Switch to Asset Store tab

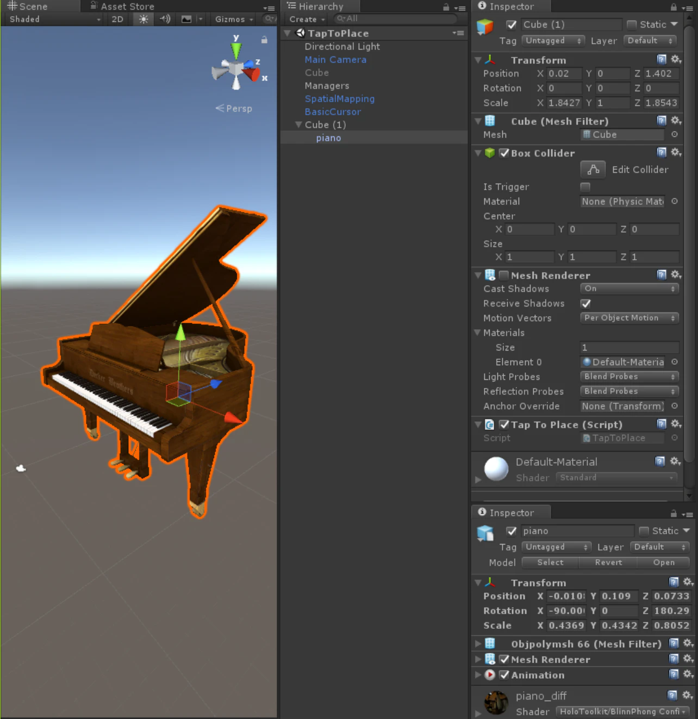[122, 7]
